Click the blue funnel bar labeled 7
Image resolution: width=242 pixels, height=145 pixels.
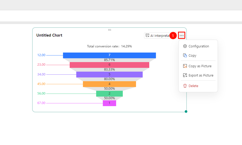[x=109, y=55]
